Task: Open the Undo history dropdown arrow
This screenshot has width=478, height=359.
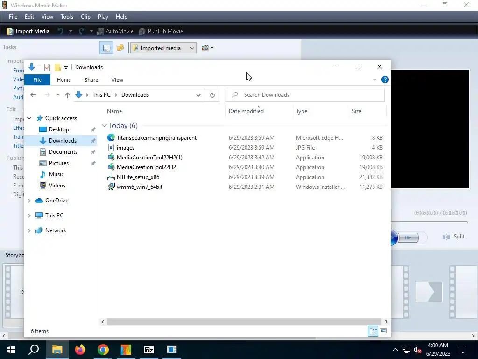Action: click(70, 31)
